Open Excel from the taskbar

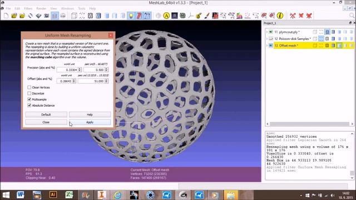[x=69, y=195]
